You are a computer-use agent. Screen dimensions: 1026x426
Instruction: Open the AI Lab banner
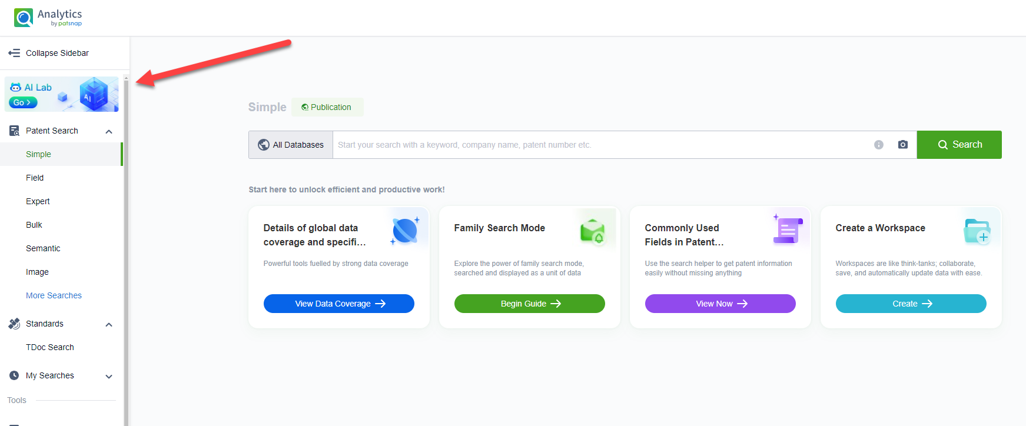click(62, 94)
